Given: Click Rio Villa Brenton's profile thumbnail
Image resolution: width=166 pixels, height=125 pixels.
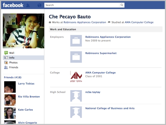Looking at the screenshot, I should (10, 100).
